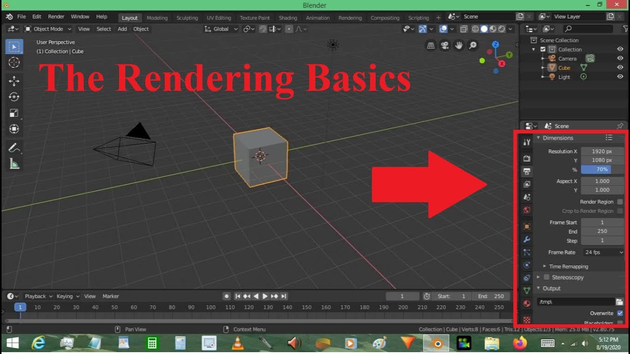Select the Select Box tool
Viewport: 630px width, 354px height.
(14, 47)
